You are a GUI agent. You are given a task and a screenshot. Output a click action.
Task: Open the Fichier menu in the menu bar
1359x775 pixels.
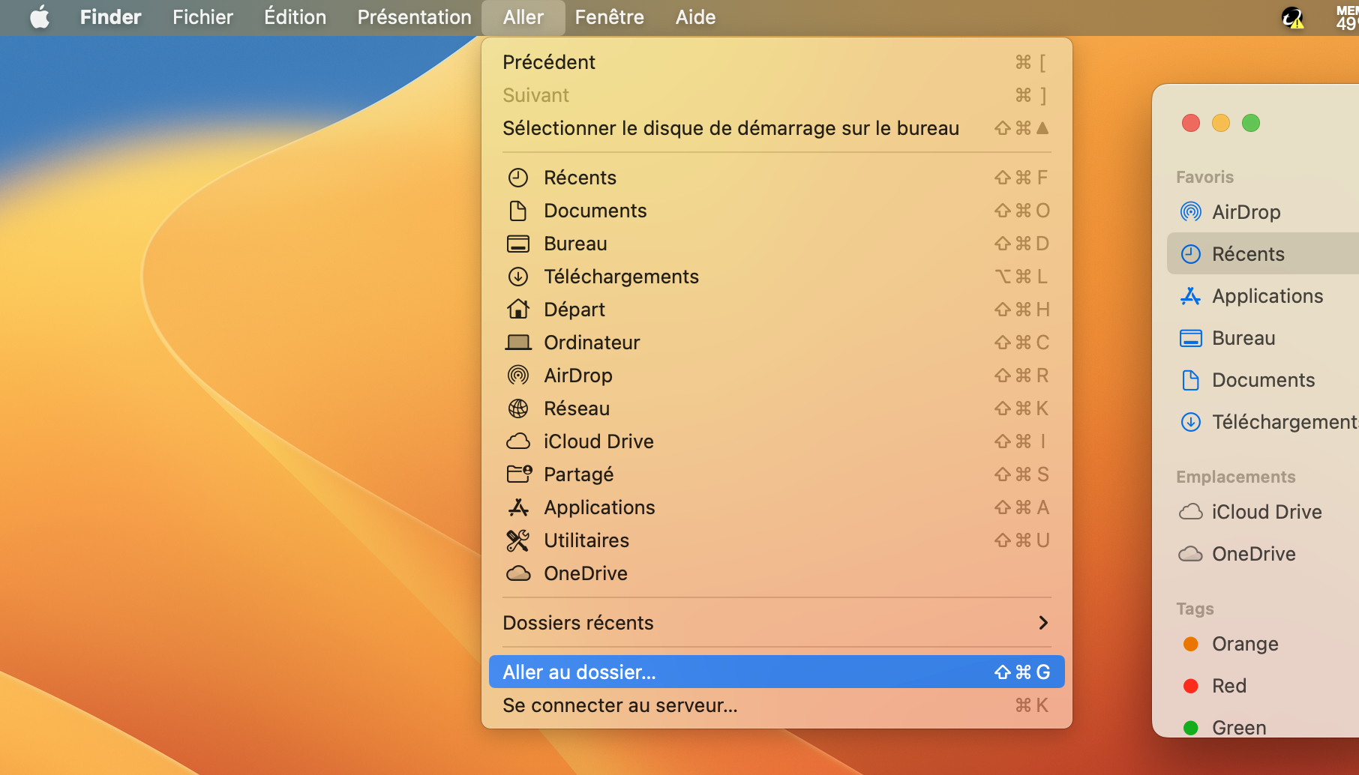(x=202, y=17)
